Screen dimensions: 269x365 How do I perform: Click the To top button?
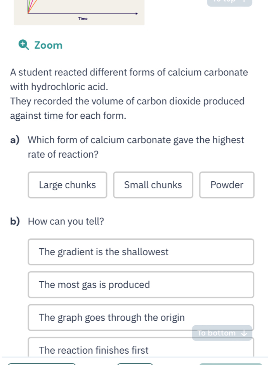point(229,2)
